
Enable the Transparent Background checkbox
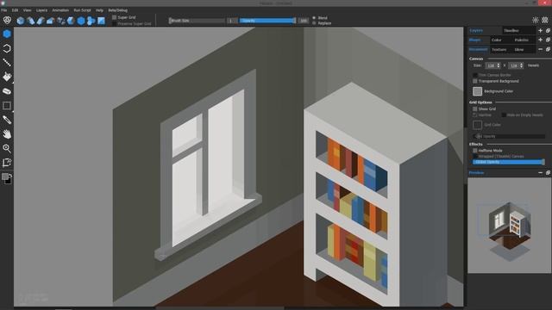475,81
